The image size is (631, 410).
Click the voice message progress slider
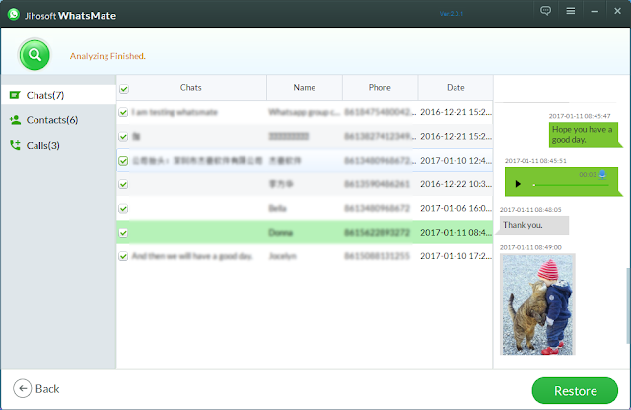coord(571,185)
